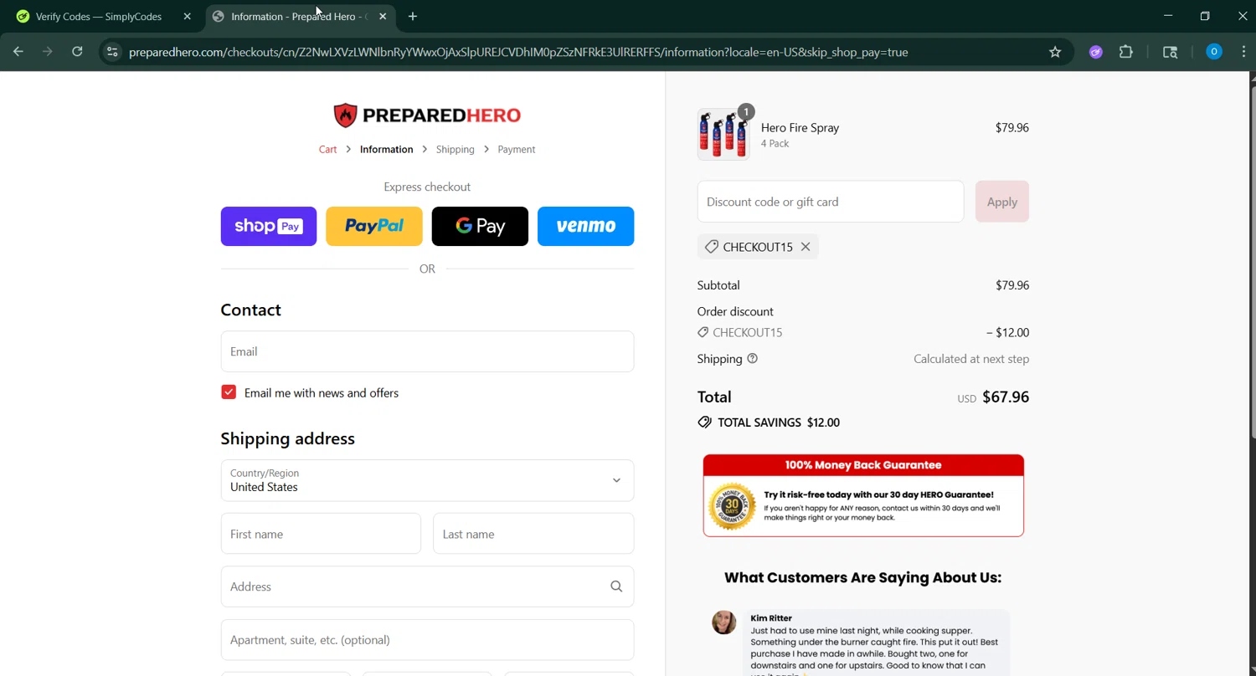Click the Hero Fire Spray product name
Screen dimensions: 1256x676
(x=800, y=127)
